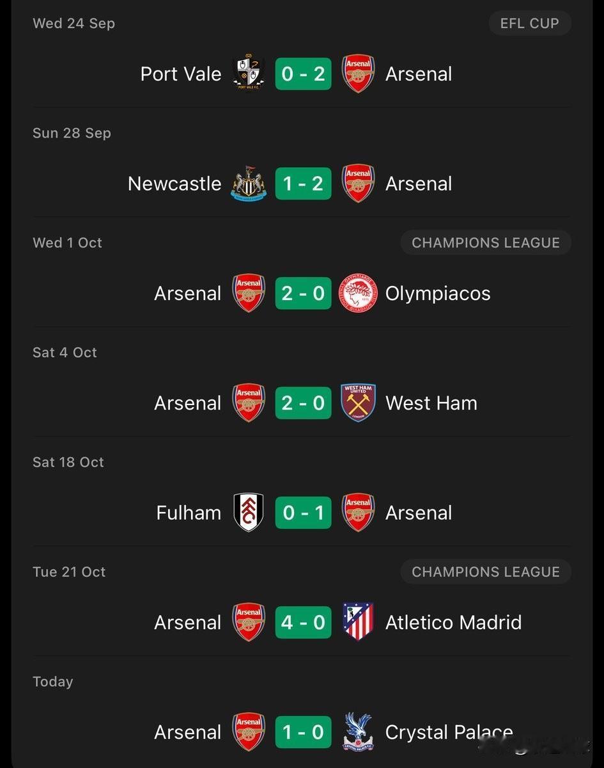Click the Fulham club crest

(249, 513)
